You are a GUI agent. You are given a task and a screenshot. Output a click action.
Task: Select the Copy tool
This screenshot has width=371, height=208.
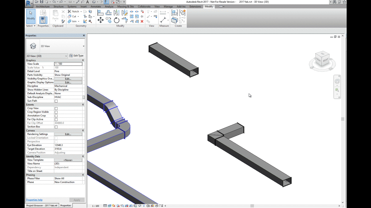(x=108, y=20)
